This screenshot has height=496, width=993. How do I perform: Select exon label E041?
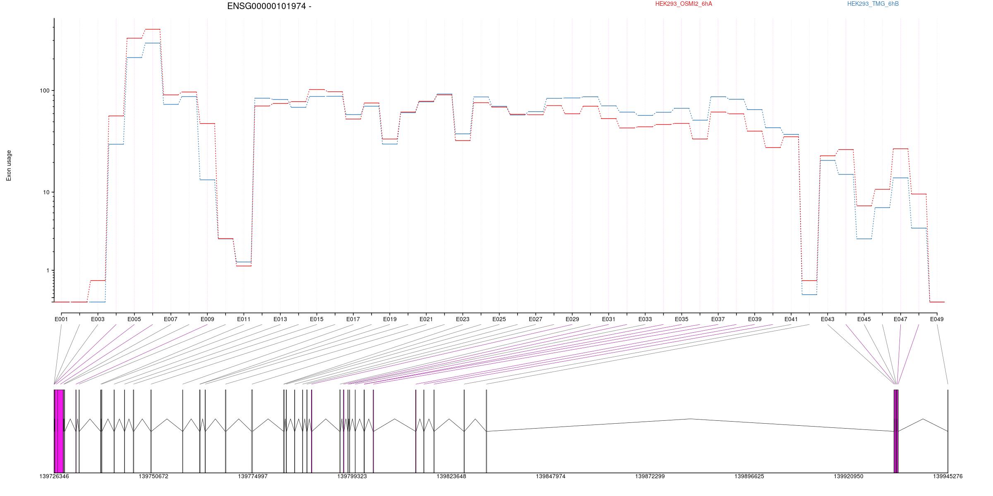click(x=791, y=319)
